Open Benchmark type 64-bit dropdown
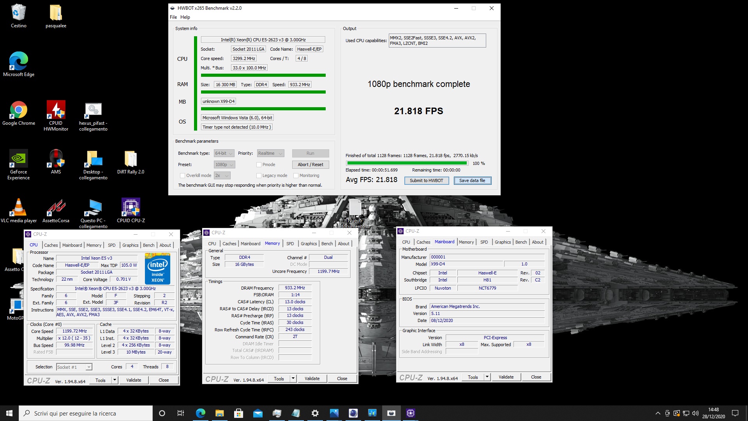The height and width of the screenshot is (421, 748). [224, 153]
